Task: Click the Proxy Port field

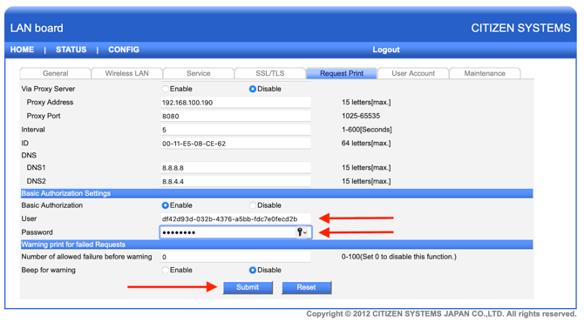Action: coord(235,116)
